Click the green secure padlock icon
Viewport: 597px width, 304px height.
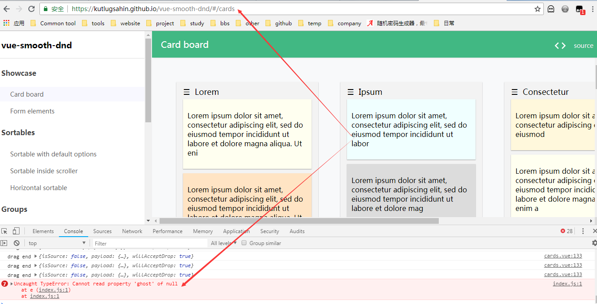pyautogui.click(x=46, y=9)
